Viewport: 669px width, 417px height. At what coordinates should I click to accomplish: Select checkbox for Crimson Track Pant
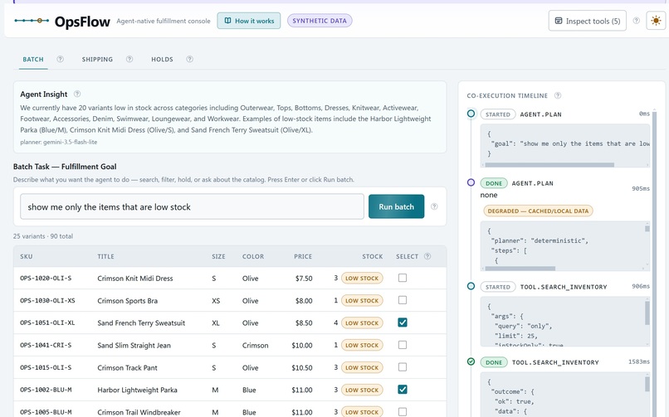click(403, 367)
